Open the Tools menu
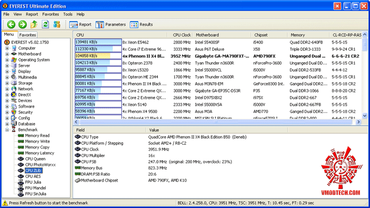Viewport: 370px width, 208px height. (68, 14)
